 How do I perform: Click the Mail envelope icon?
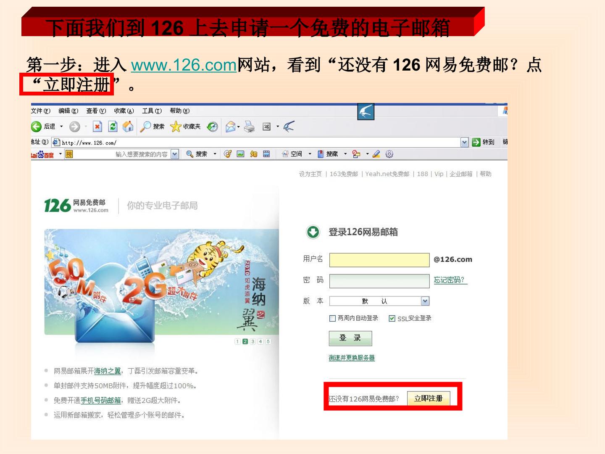click(x=231, y=127)
